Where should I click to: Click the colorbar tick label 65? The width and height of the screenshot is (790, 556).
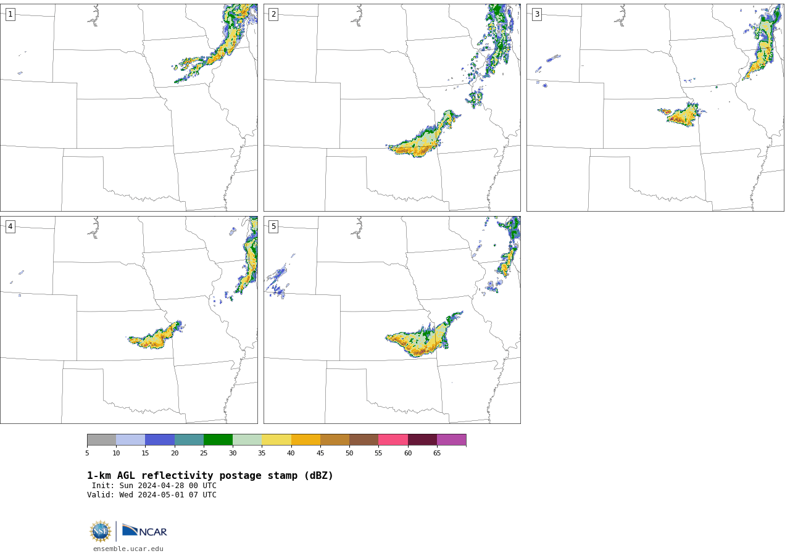point(437,454)
